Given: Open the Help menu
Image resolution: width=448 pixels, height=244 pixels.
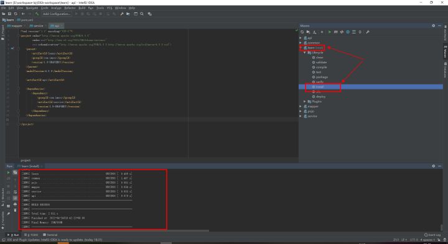Looking at the screenshot, I should pyautogui.click(x=132, y=8).
